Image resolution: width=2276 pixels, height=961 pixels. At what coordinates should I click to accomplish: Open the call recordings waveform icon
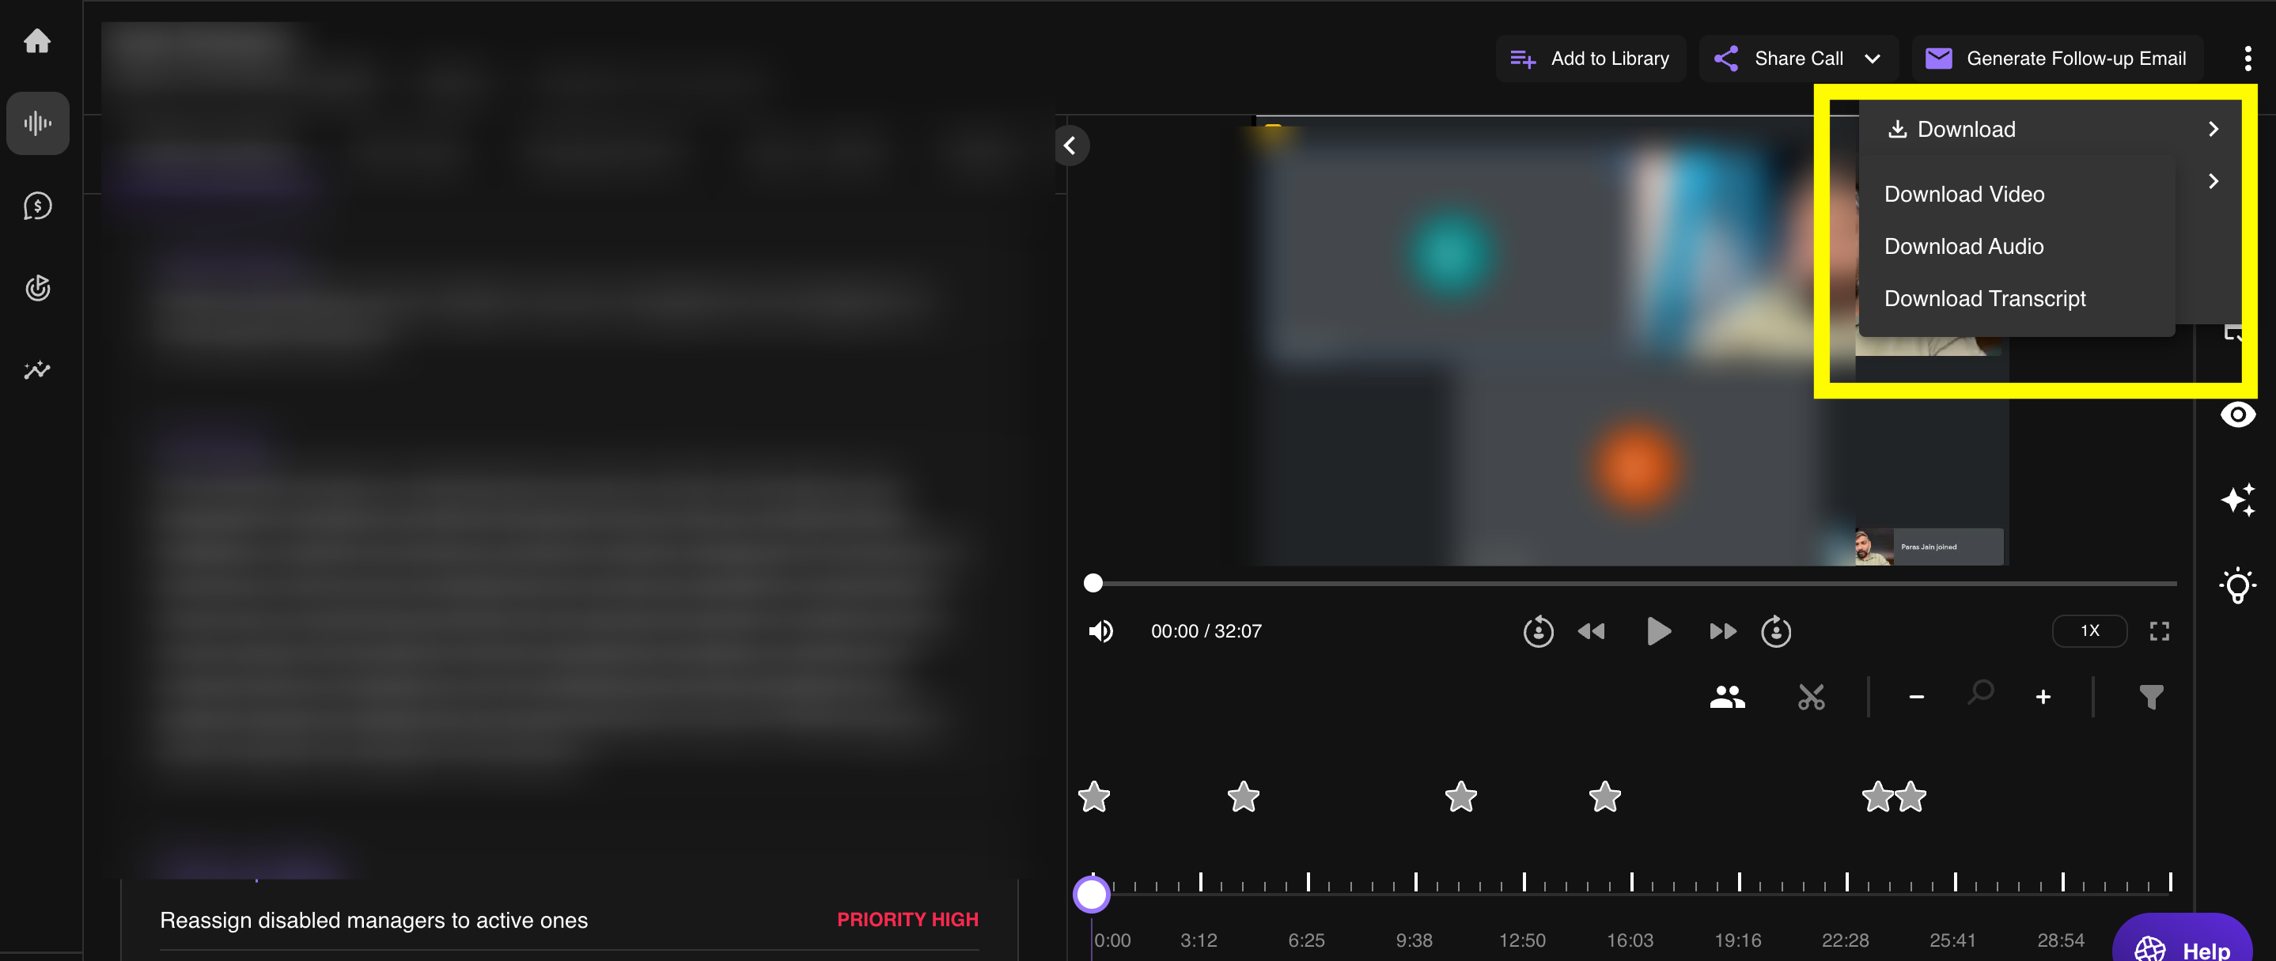pyautogui.click(x=37, y=123)
